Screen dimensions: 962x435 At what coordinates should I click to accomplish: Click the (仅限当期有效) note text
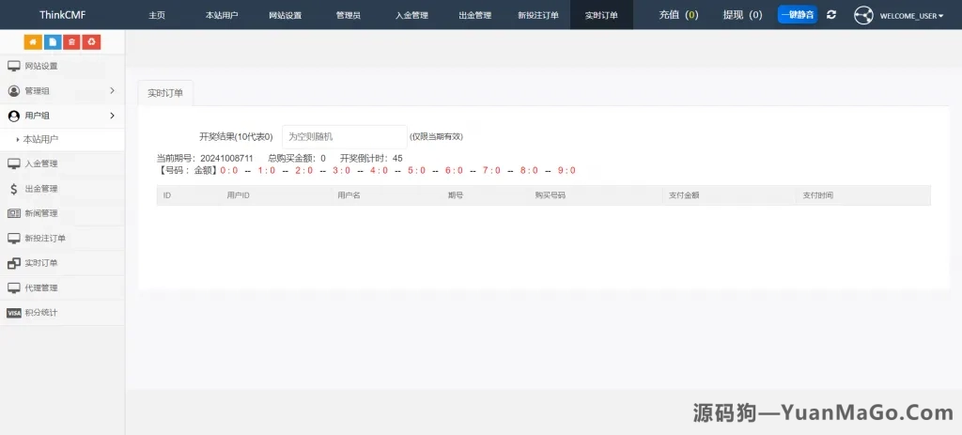(x=436, y=137)
